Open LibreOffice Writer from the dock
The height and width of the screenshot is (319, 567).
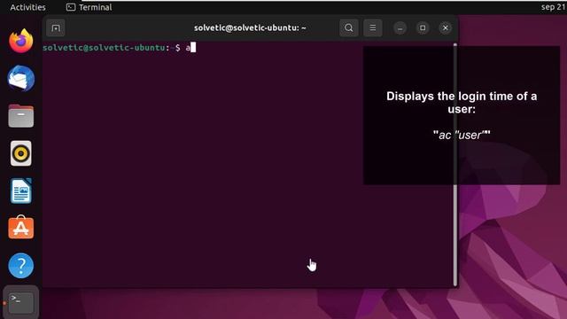[21, 191]
